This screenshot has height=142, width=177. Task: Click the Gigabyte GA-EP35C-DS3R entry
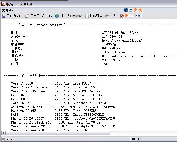95,126
